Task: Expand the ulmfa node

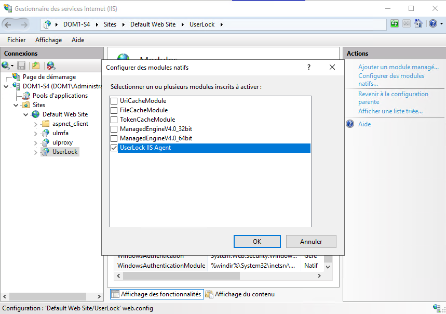Action: (x=35, y=134)
